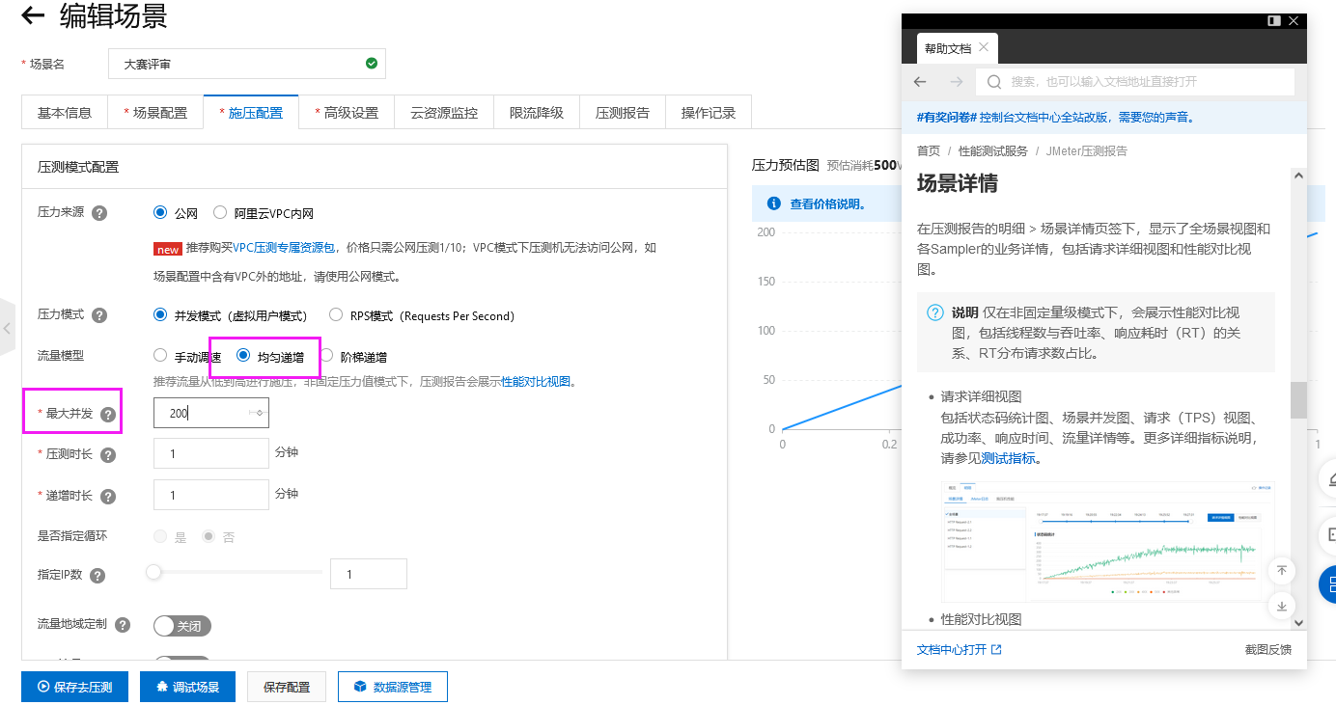The image size is (1336, 705).
Task: Open the help icon next to 压力模式
Action: pos(99,315)
